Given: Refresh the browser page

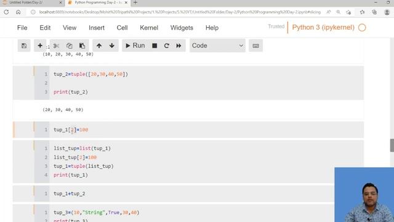Looking at the screenshot, I should [x=6, y=12].
